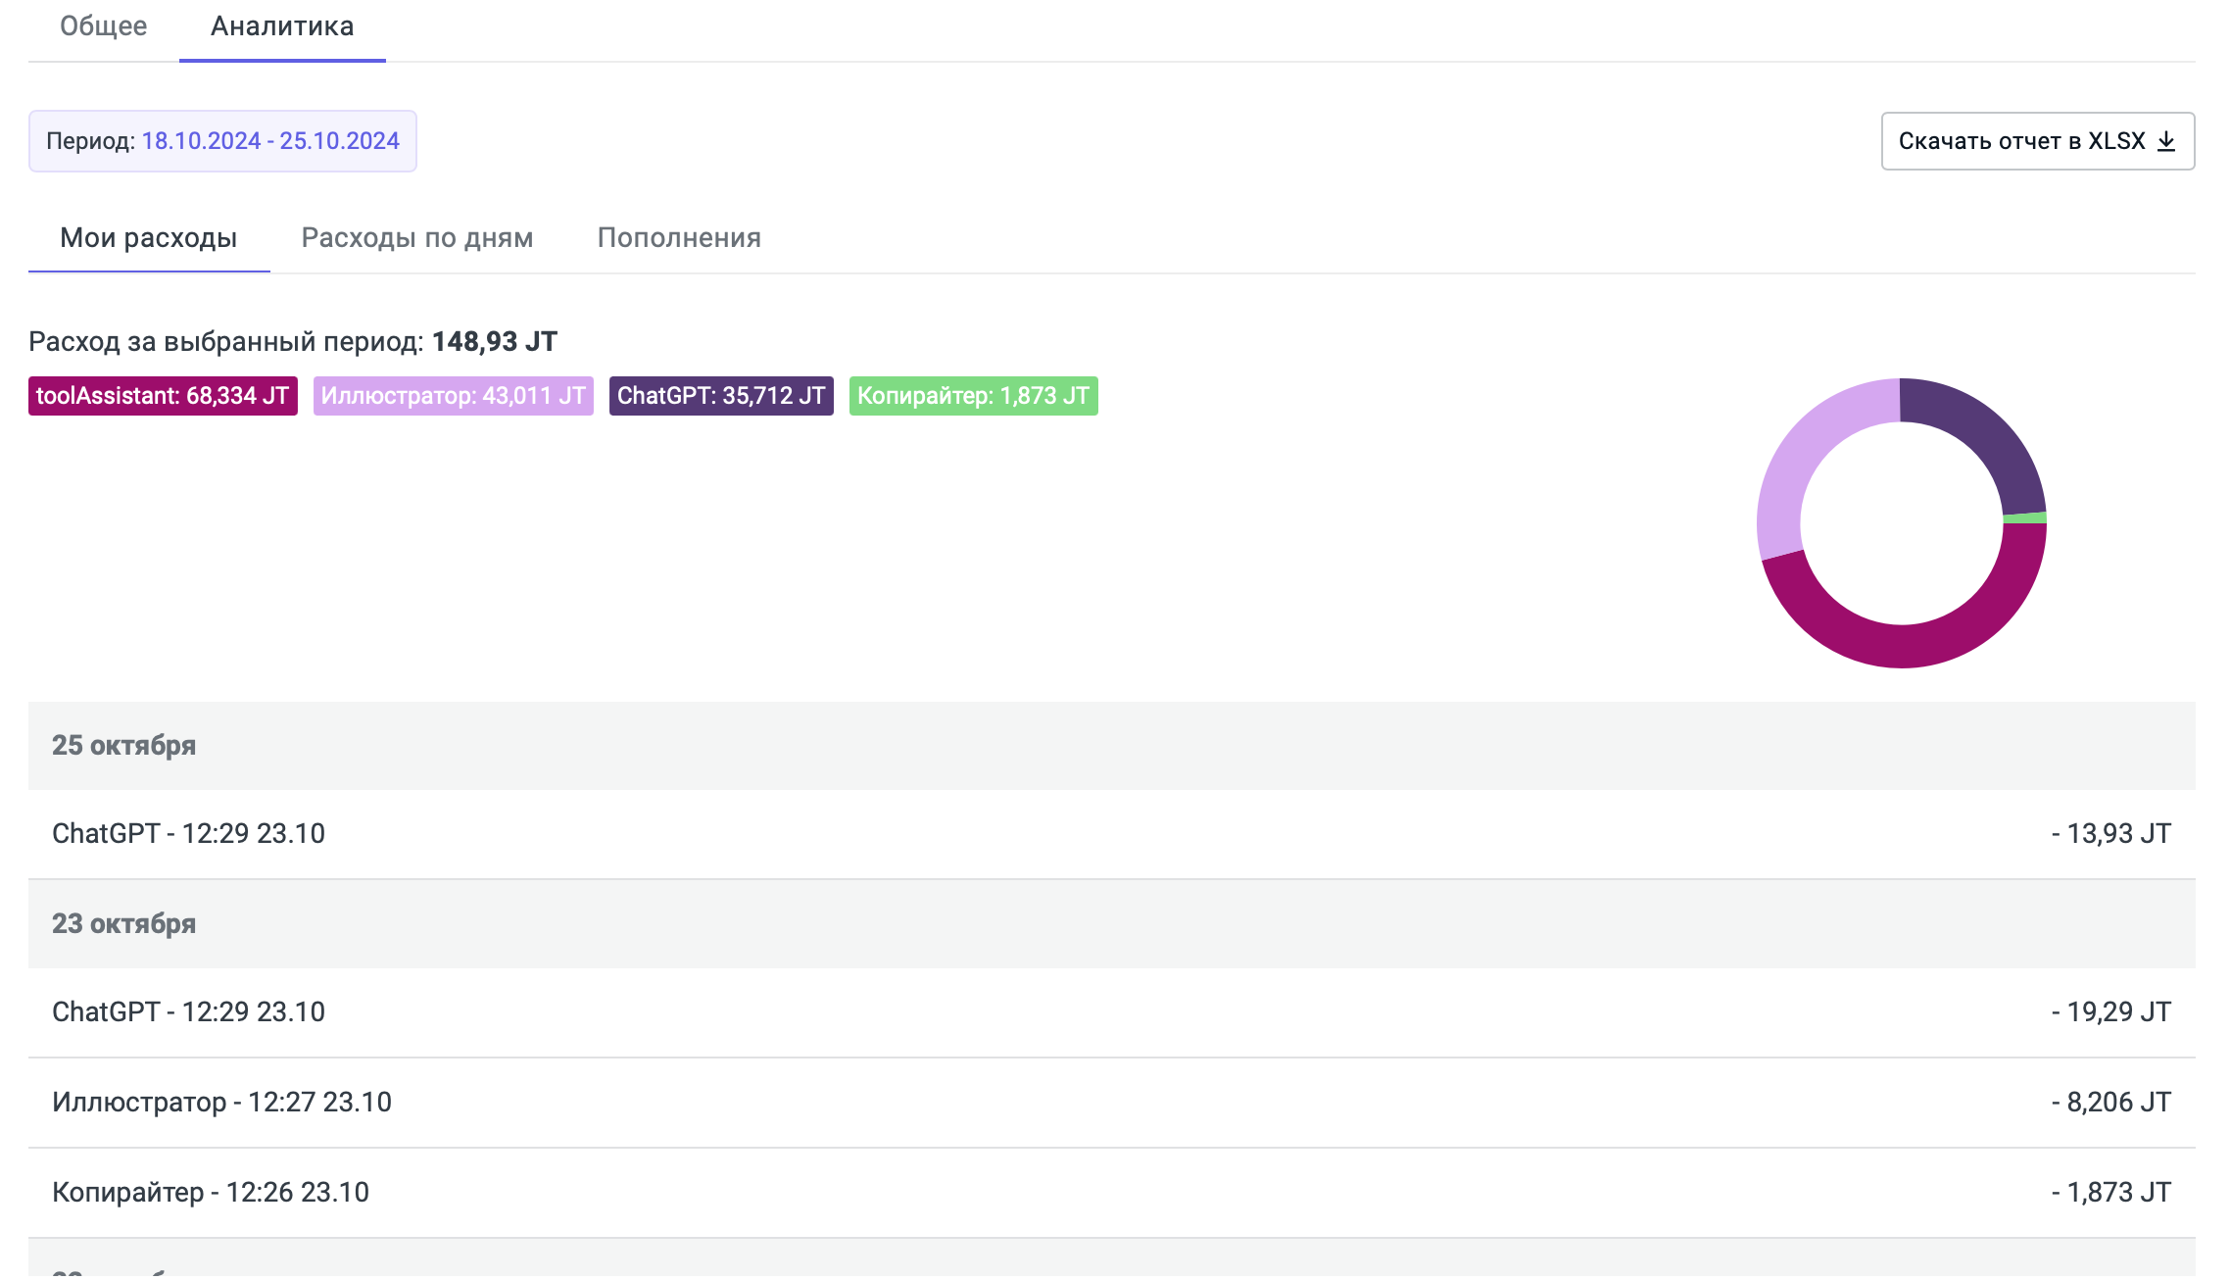Click the ChatGPT 35,712 JT badge
Image resolution: width=2230 pixels, height=1280 pixels.
(x=721, y=396)
